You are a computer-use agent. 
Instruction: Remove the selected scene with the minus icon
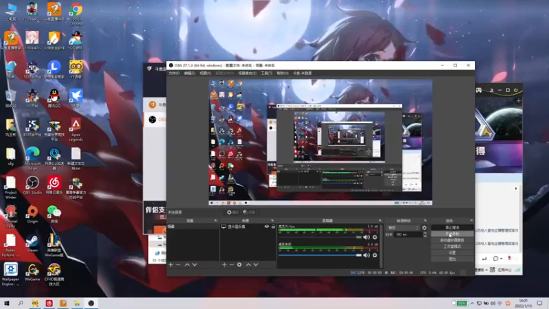178,265
